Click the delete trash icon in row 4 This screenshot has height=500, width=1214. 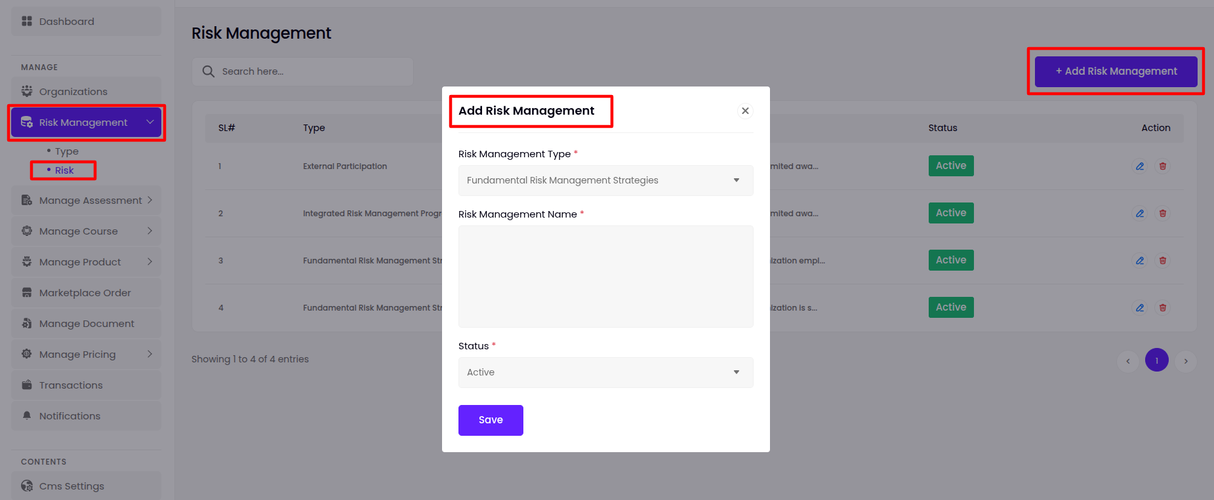pos(1163,308)
